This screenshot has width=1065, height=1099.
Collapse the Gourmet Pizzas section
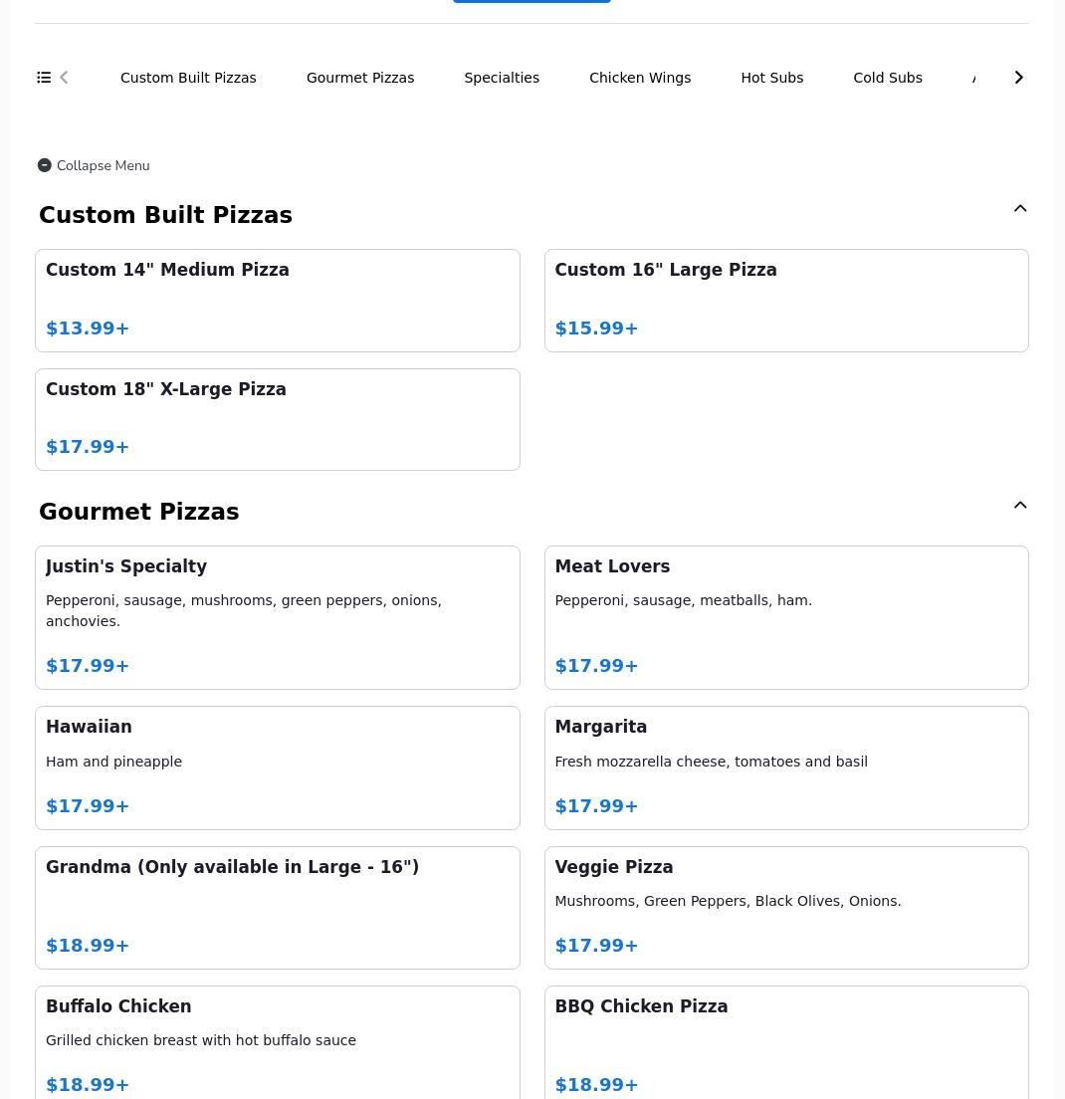[x=1020, y=506]
